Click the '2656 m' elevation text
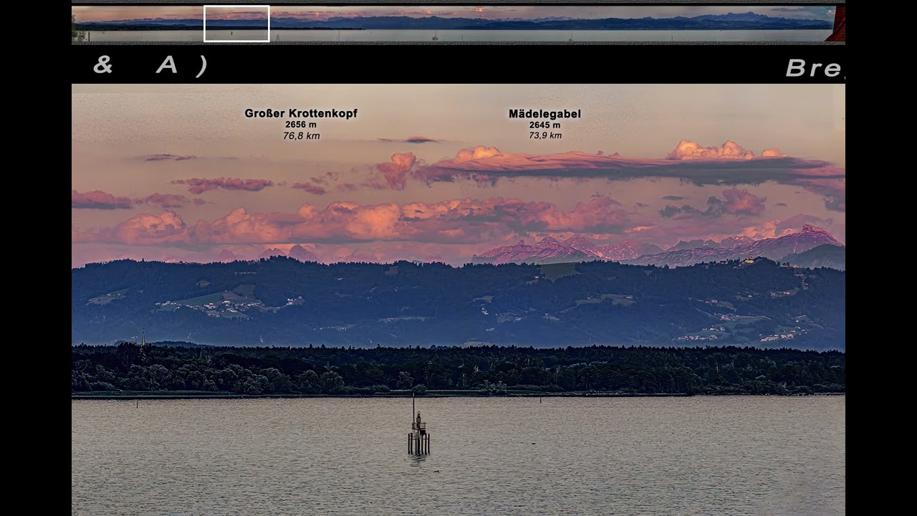The image size is (917, 516). [x=301, y=125]
